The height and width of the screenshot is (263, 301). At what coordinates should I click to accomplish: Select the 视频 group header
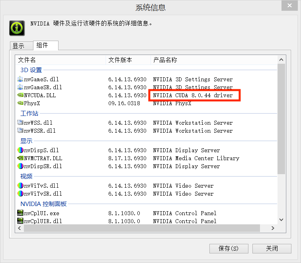coord(26,176)
